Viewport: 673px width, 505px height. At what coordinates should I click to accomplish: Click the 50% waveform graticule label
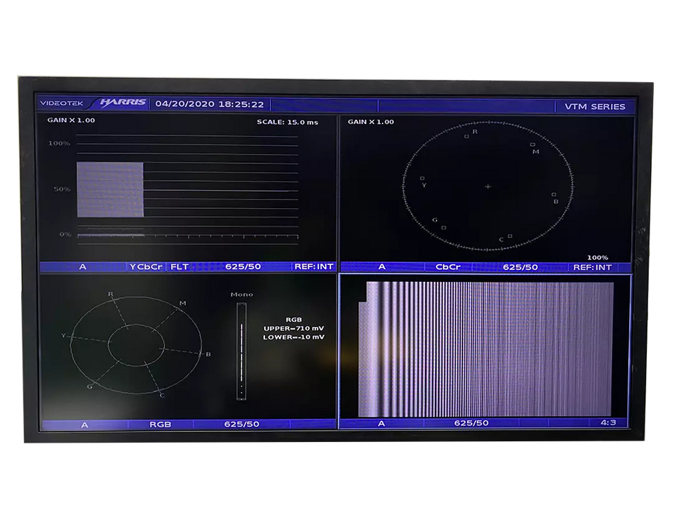coord(62,189)
